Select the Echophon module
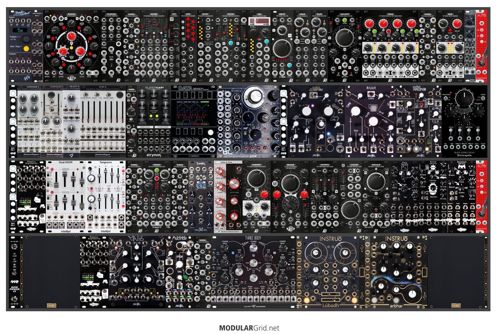This screenshot has height=334, width=499. (316, 121)
